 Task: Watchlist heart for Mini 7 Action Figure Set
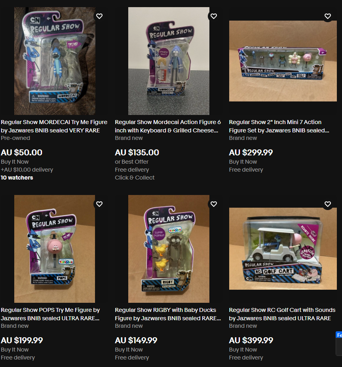click(328, 16)
